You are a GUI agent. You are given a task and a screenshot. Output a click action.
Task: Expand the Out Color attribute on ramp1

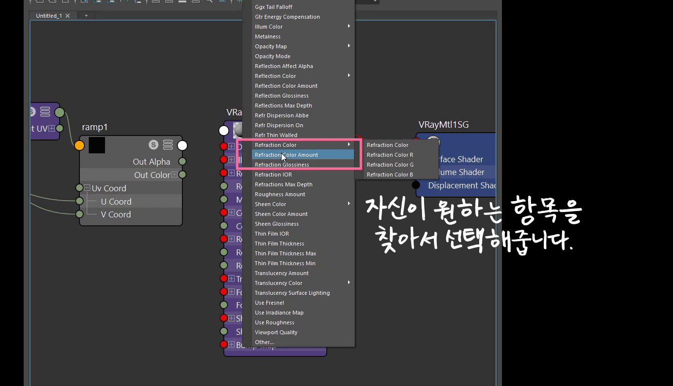pos(174,175)
